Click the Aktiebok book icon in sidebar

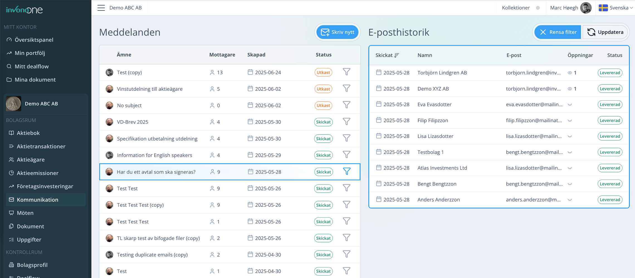click(11, 133)
